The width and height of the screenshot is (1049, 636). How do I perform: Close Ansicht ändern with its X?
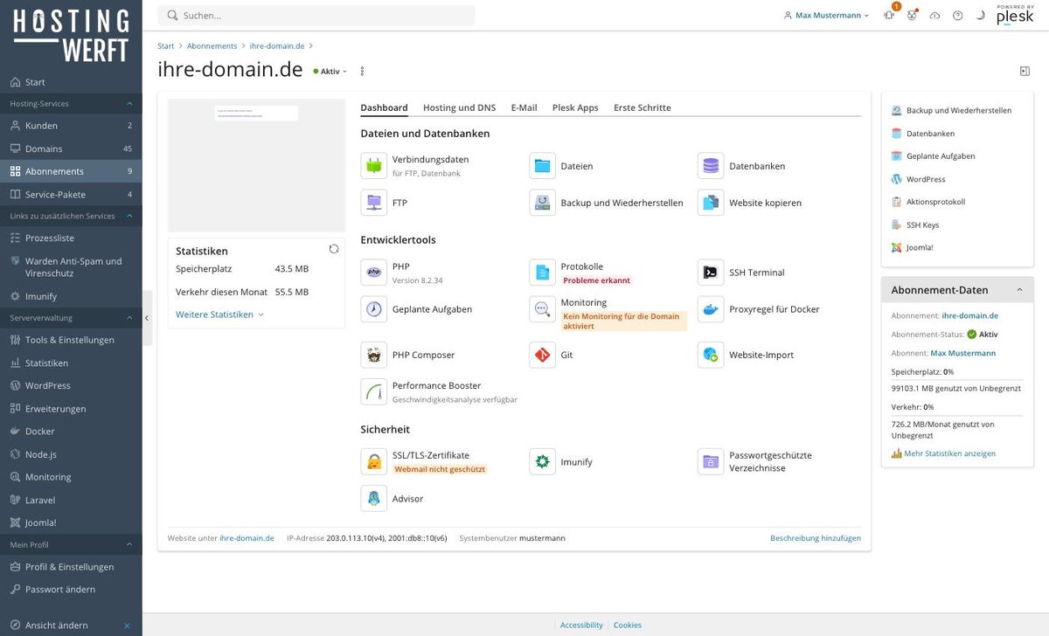[127, 626]
